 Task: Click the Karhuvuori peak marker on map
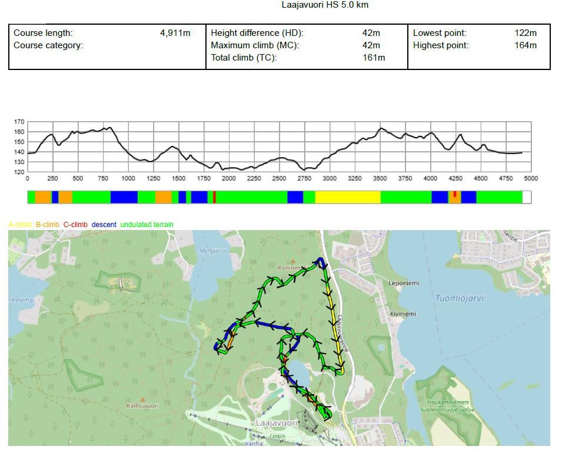[142, 399]
